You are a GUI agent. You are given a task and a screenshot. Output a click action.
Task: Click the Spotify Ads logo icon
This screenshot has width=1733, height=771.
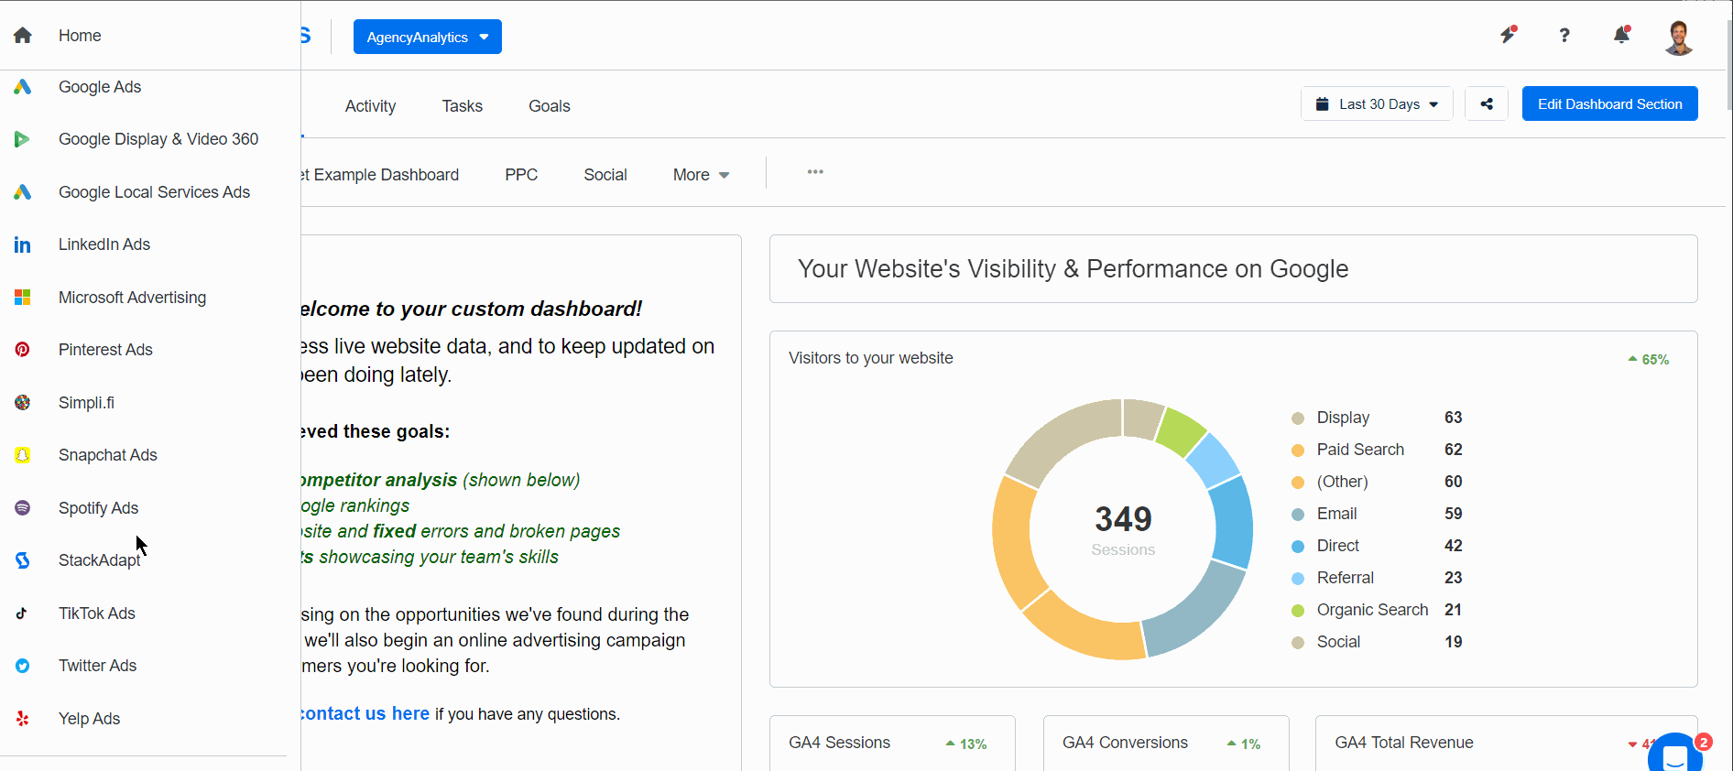[23, 508]
